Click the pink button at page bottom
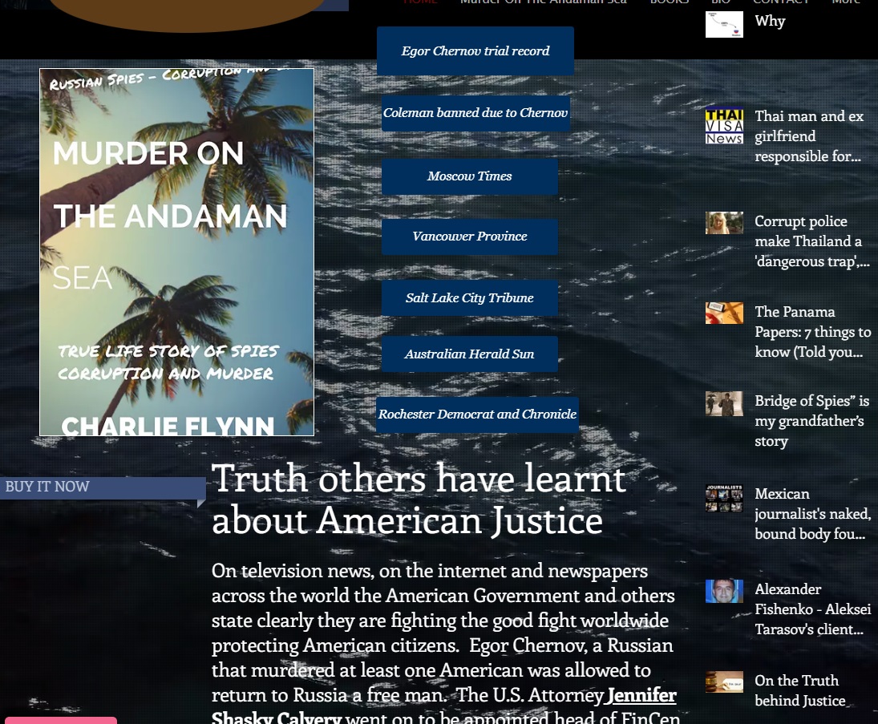This screenshot has height=724, width=878. pos(60,720)
